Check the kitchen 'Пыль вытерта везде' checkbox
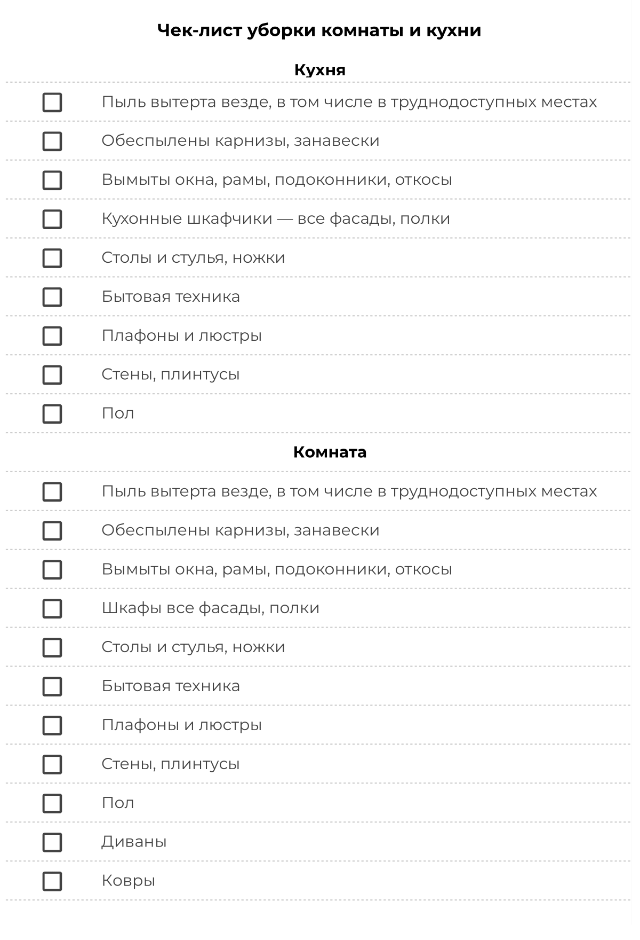The width and height of the screenshot is (640, 940). [x=52, y=102]
